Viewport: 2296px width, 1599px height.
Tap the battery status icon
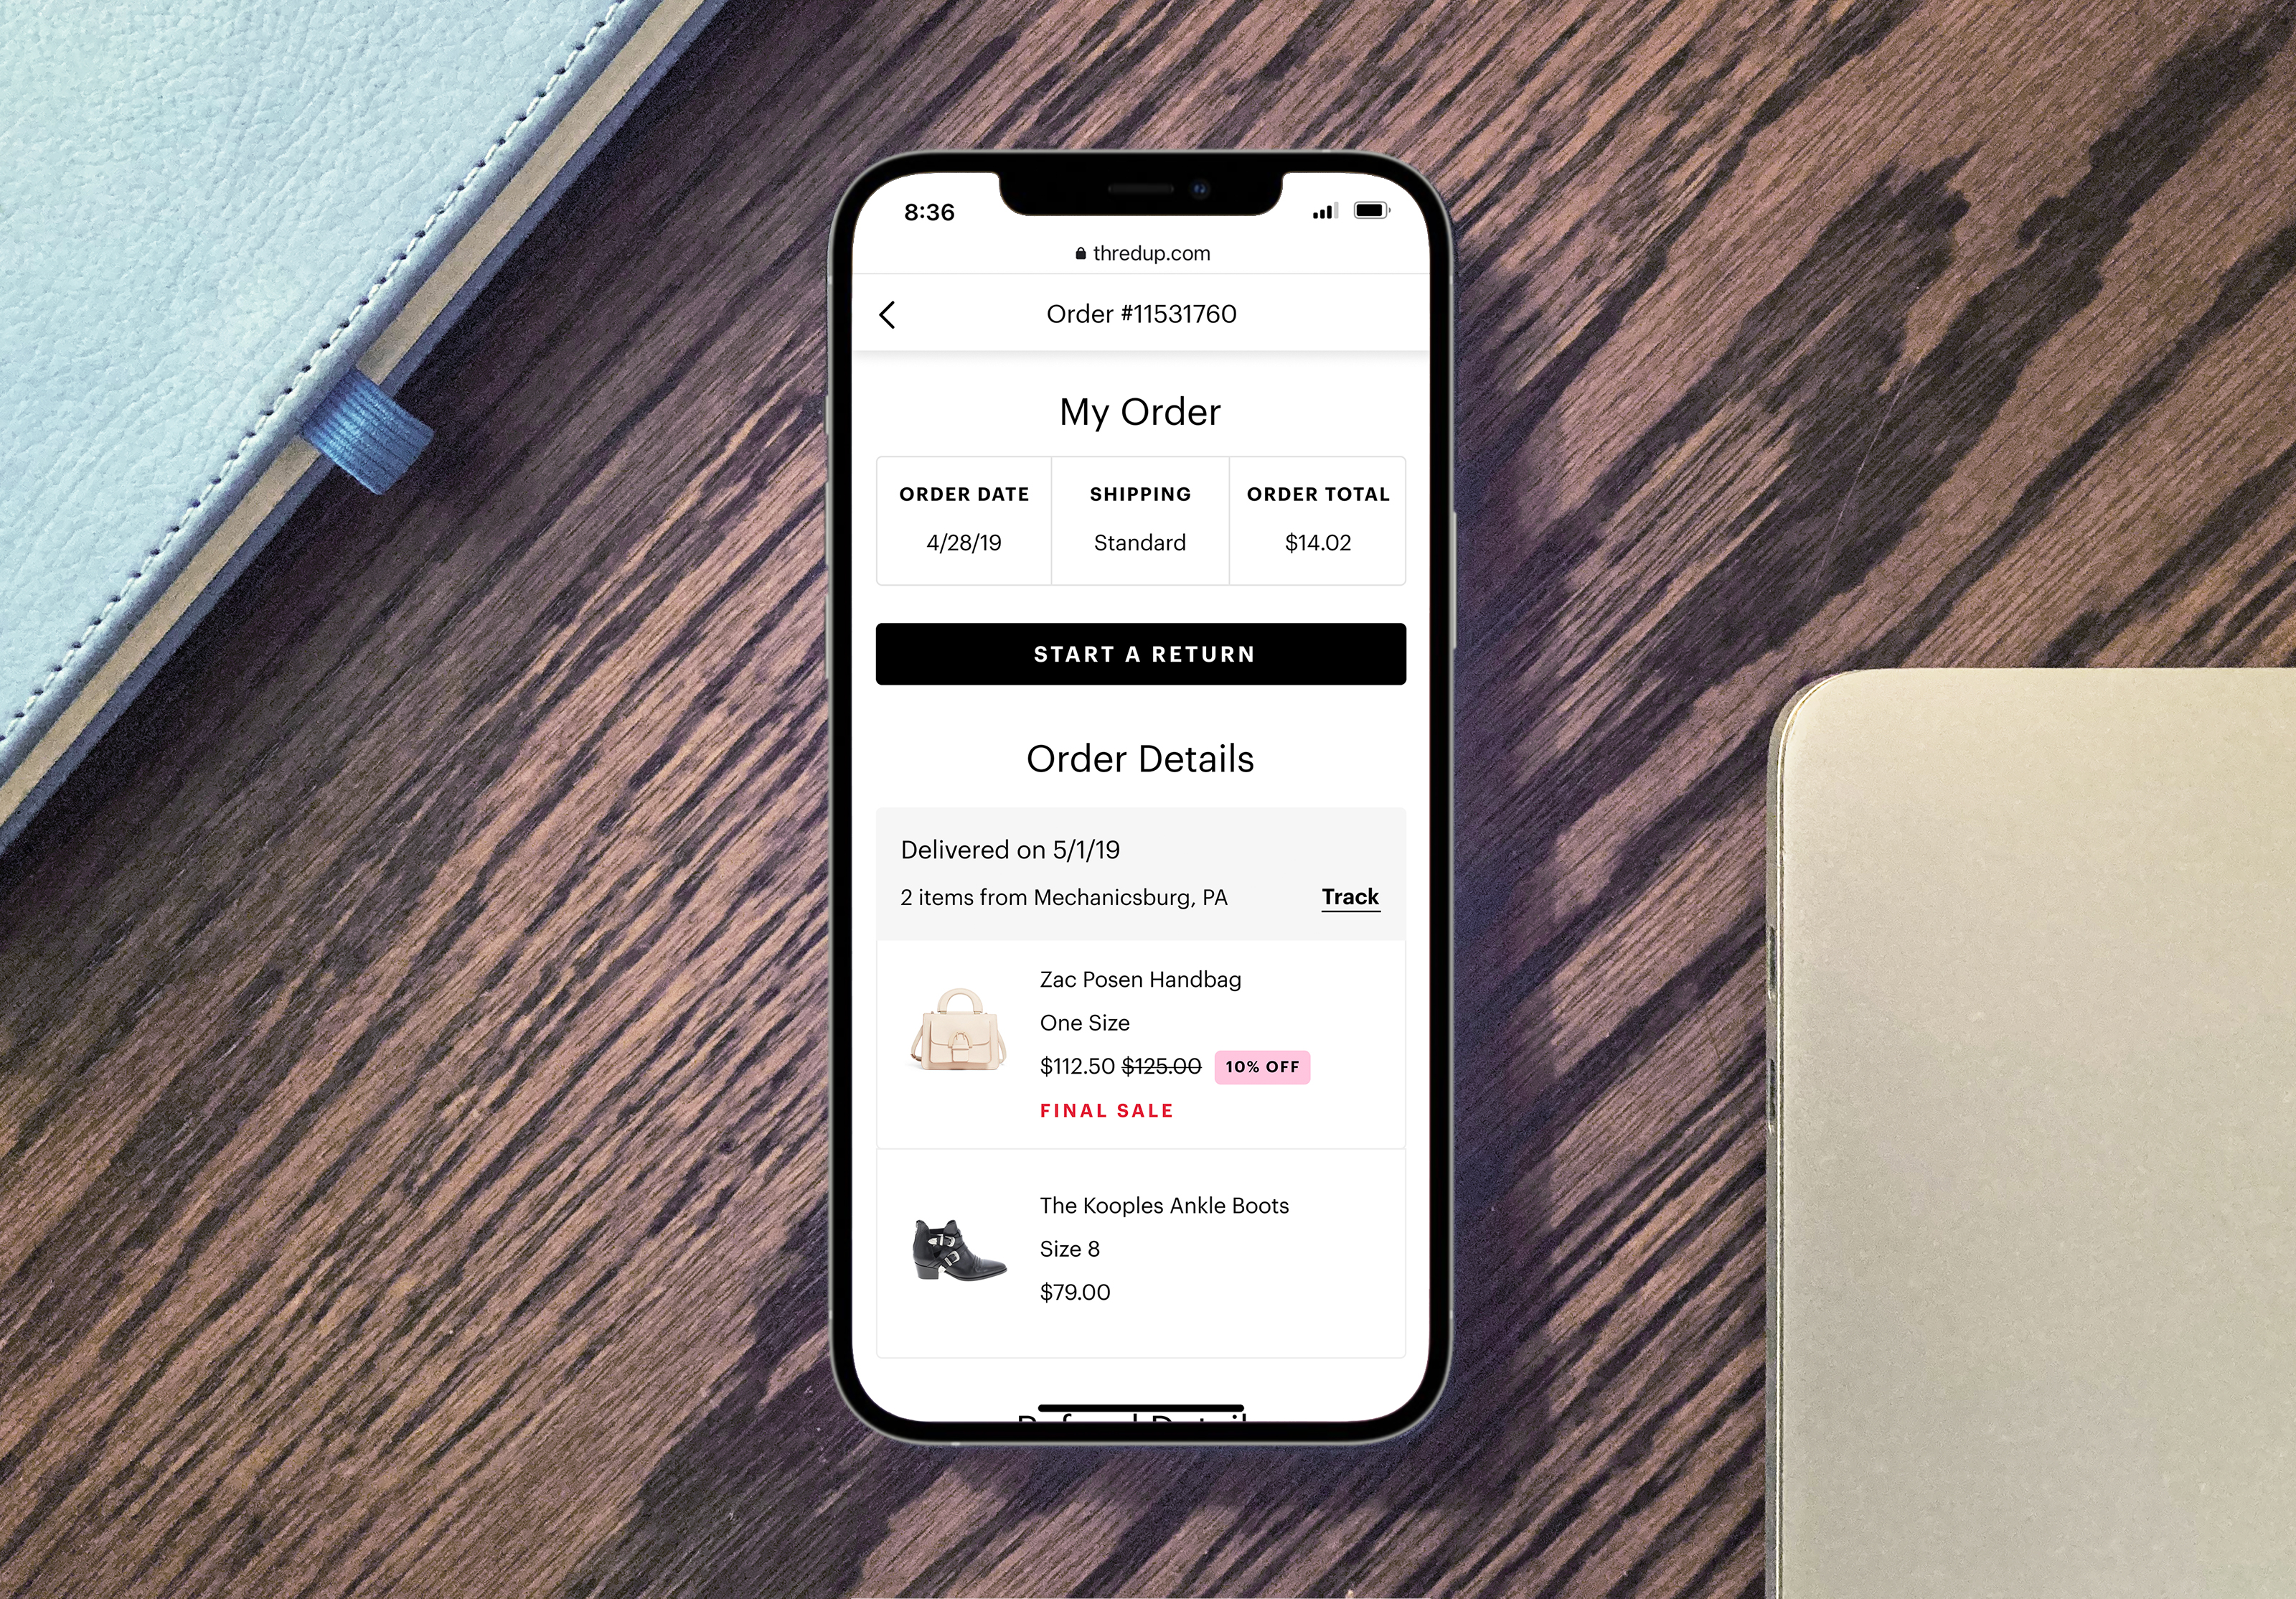pos(1366,211)
